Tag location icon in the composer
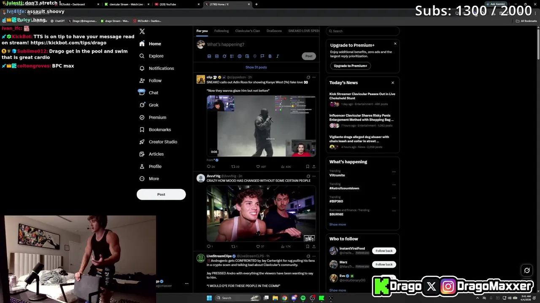The height and width of the screenshot is (303, 540). click(254, 56)
